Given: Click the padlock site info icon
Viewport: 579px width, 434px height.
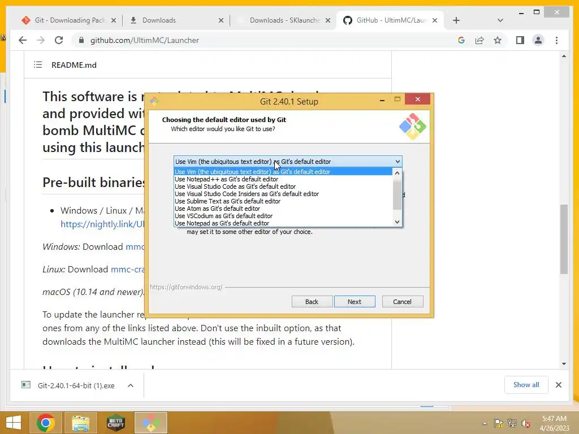Looking at the screenshot, I should coord(81,40).
